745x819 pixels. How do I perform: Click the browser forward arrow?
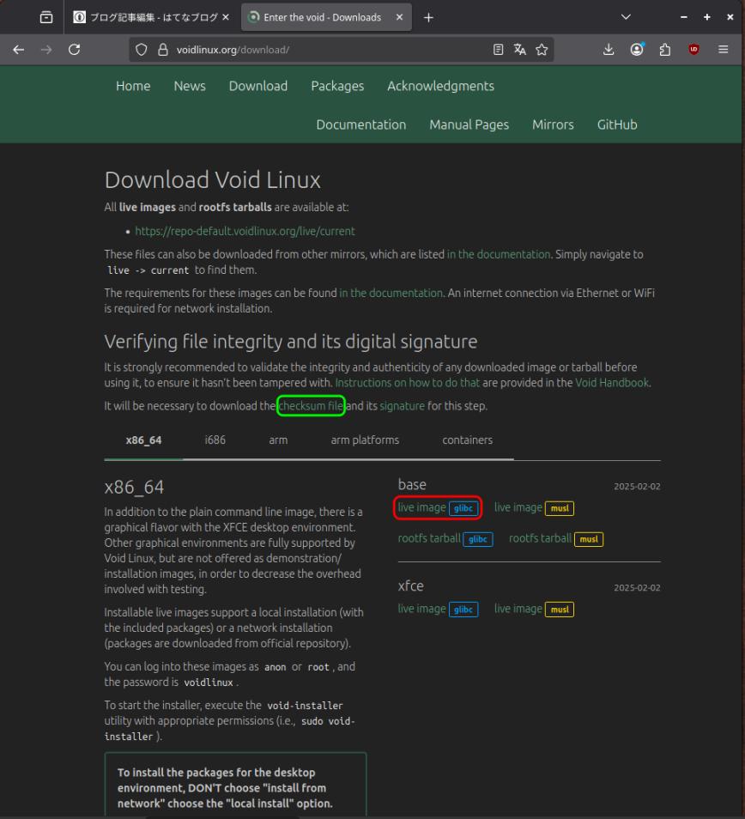point(46,50)
